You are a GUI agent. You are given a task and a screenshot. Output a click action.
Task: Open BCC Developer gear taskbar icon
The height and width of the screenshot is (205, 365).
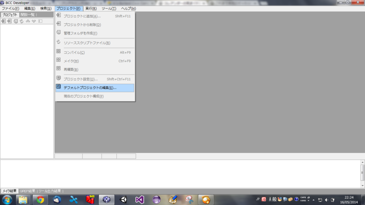(107, 200)
